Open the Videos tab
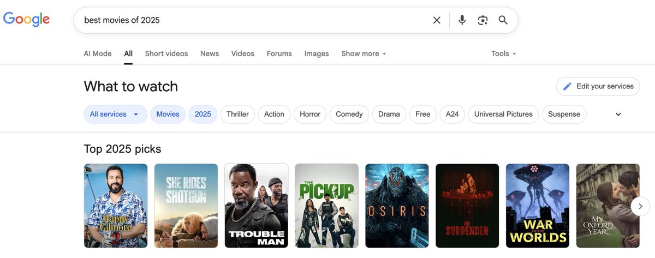 pyautogui.click(x=243, y=53)
